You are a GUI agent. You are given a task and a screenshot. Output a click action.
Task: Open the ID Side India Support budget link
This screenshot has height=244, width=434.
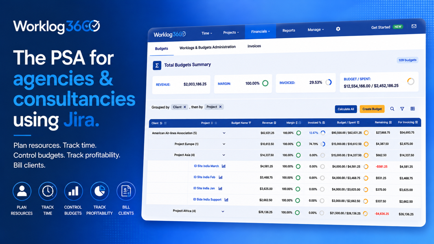coord(207,200)
